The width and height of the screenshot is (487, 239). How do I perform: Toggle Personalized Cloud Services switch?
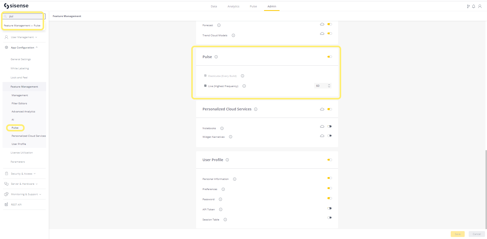pyautogui.click(x=329, y=109)
